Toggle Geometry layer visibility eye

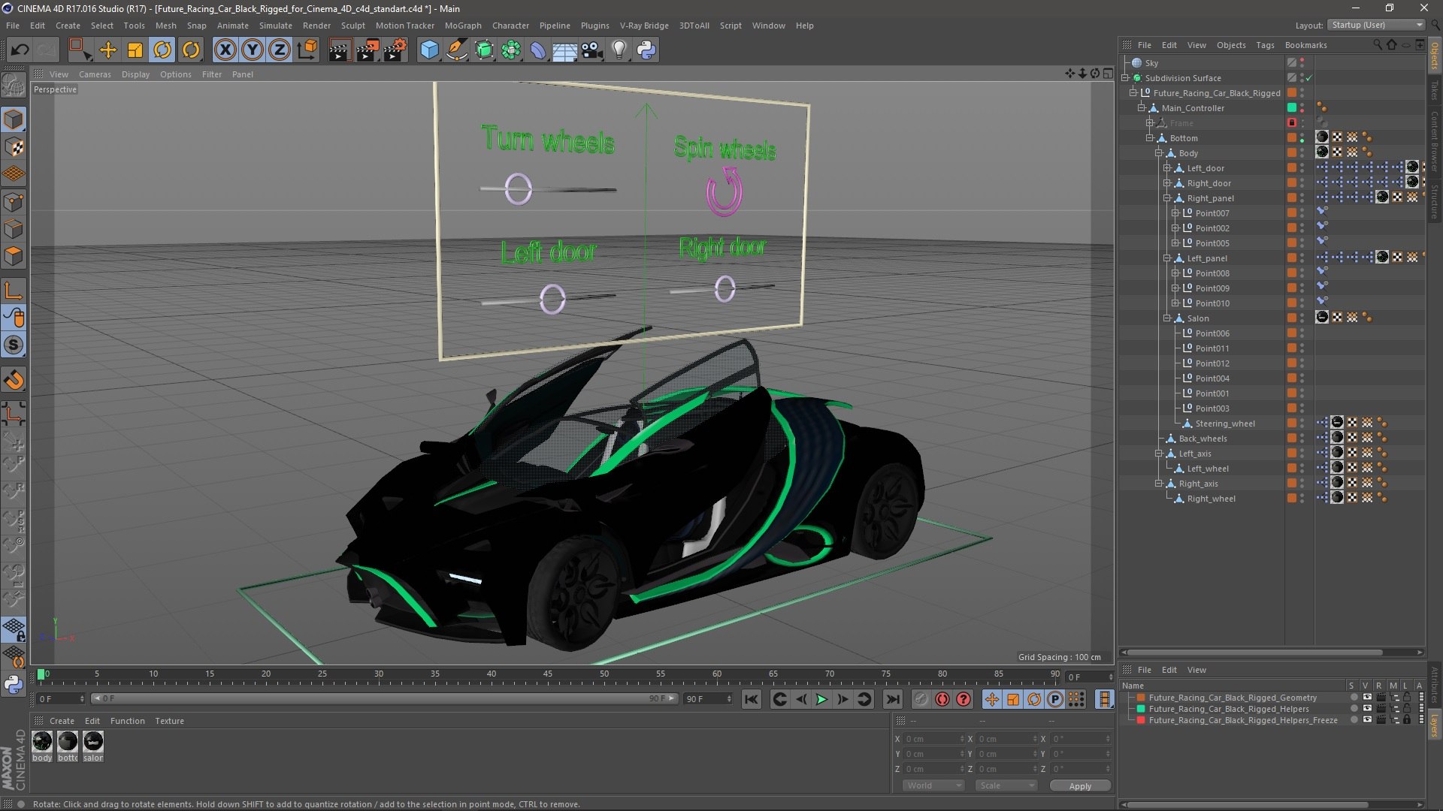(x=1367, y=698)
